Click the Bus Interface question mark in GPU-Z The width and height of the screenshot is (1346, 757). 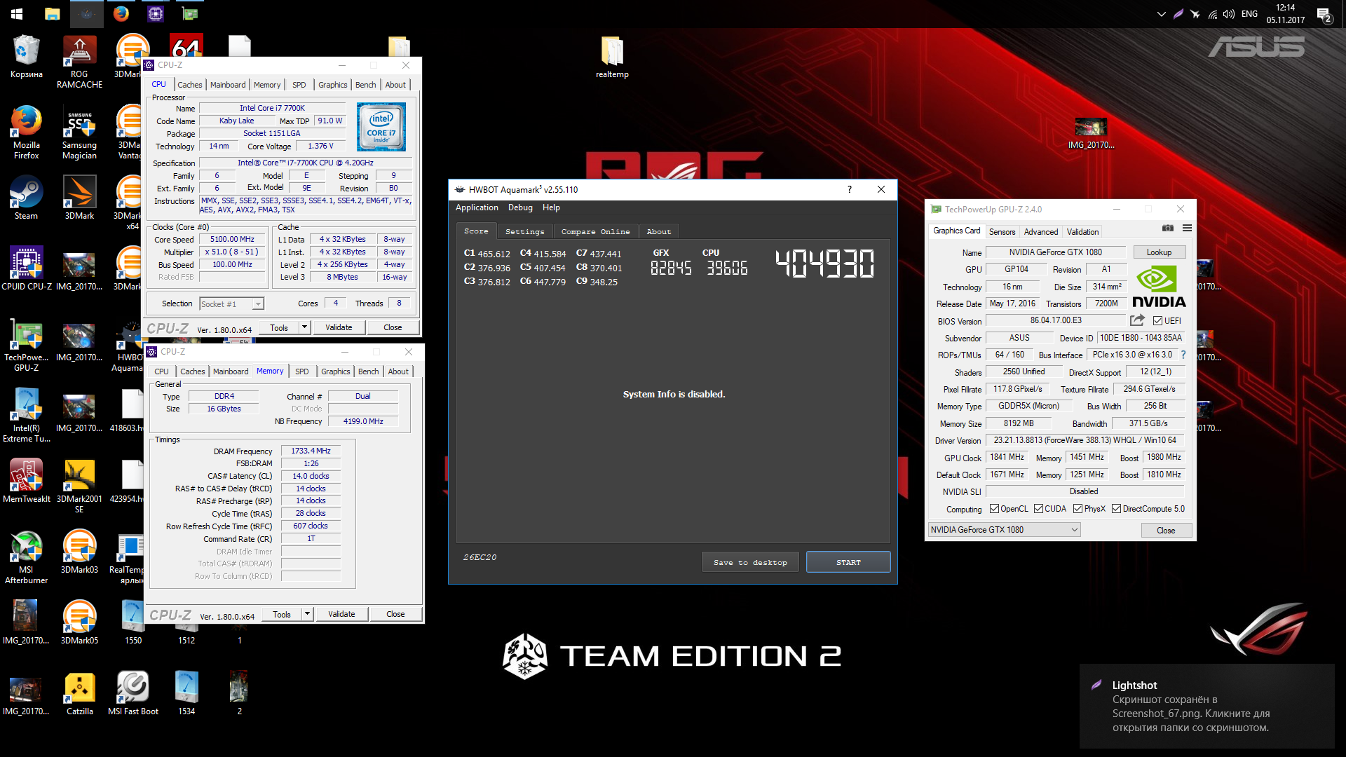(1183, 355)
